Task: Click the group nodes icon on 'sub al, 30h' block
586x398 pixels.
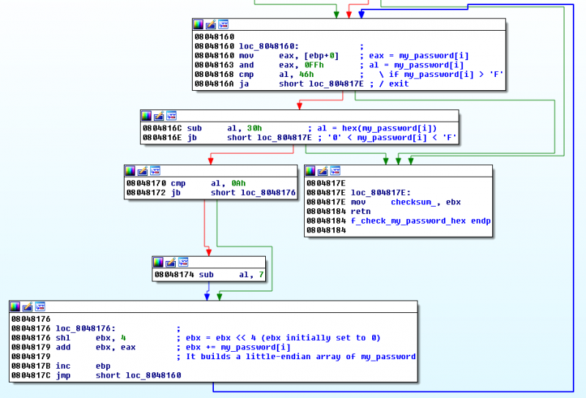Action: point(171,115)
